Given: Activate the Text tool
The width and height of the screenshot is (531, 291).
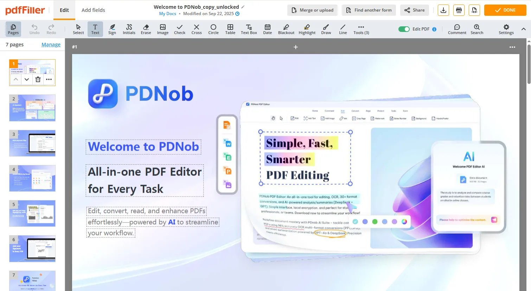Looking at the screenshot, I should [95, 29].
